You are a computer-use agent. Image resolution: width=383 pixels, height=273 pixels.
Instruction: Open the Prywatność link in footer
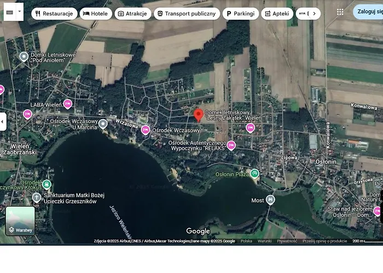click(287, 241)
